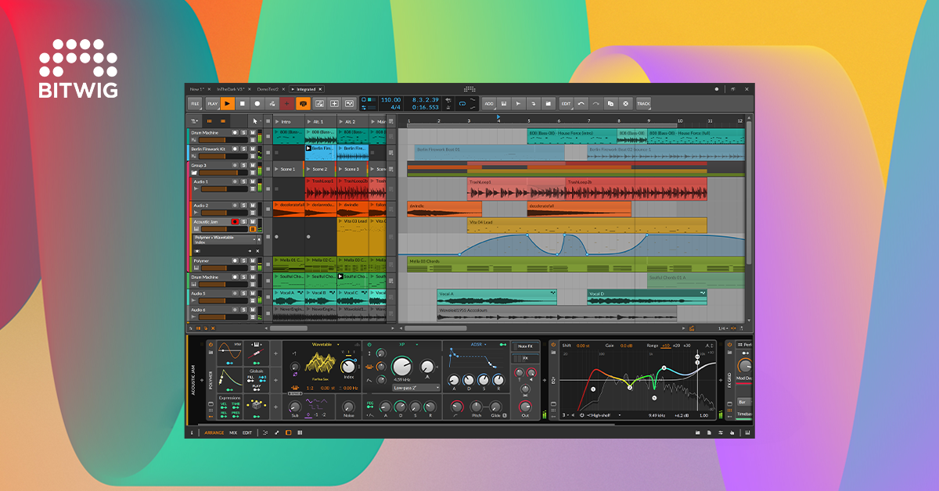This screenshot has width=939, height=491.
Task: Select the Vocal A clip in the arranger
Action: 496,297
